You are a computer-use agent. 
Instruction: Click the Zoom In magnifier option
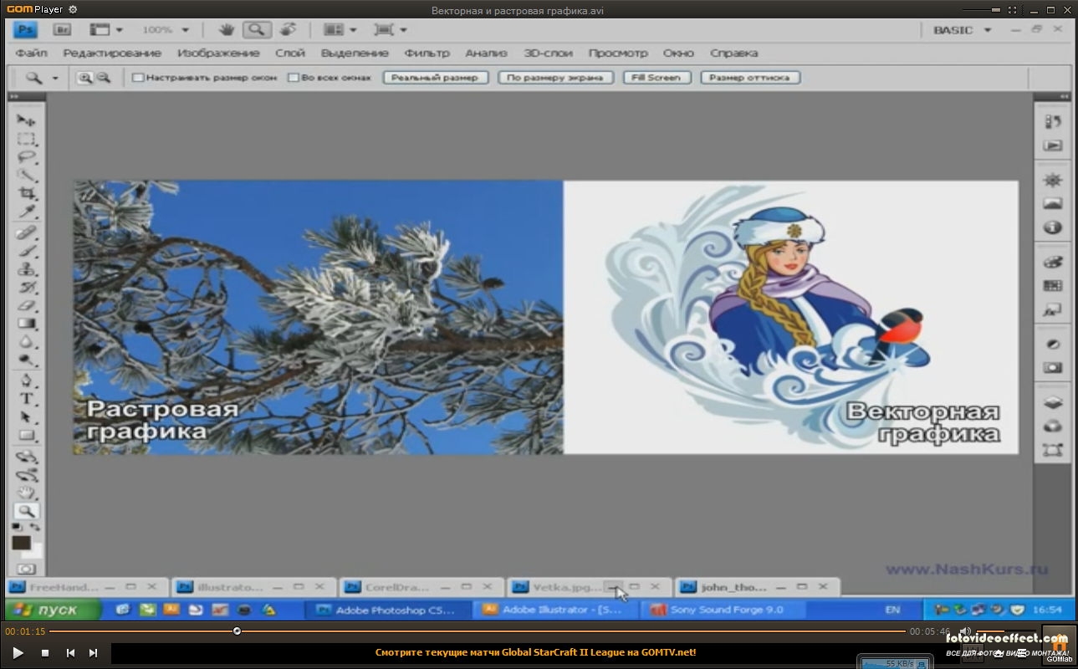(84, 78)
